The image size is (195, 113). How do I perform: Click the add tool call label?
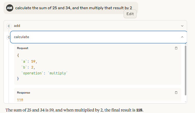point(17,26)
